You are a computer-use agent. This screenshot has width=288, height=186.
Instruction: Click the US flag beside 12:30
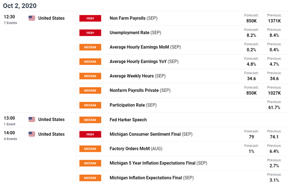click(32, 18)
